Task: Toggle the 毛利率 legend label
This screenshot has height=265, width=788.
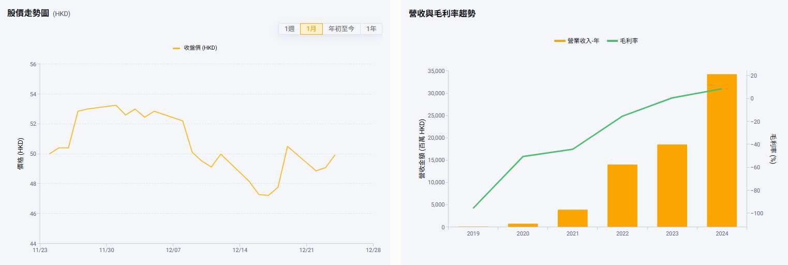Action: coord(629,40)
